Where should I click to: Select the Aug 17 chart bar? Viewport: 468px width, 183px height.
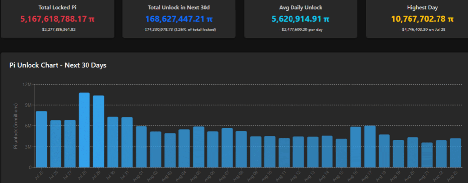(x=370, y=147)
